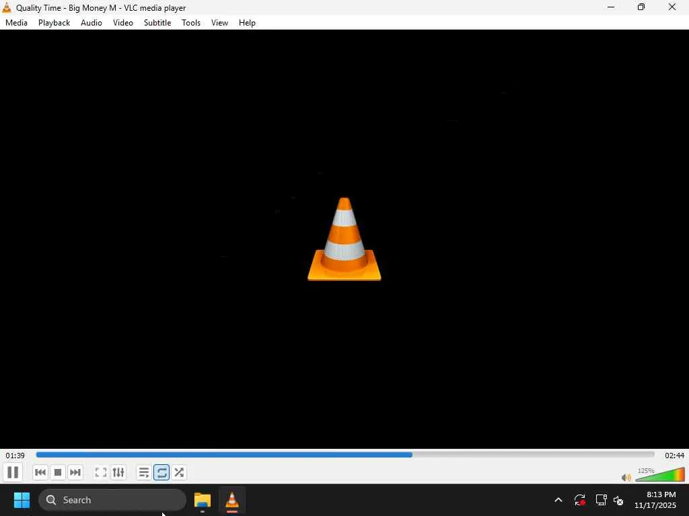Click the elapsed time 01:39 label

pyautogui.click(x=15, y=456)
